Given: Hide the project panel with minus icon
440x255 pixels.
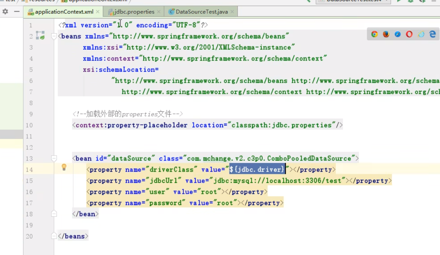Looking at the screenshot, I should click(17, 12).
